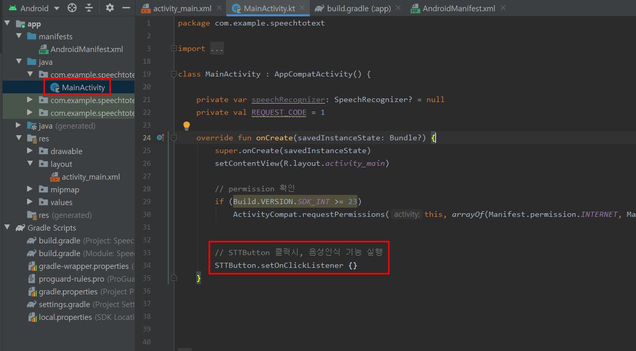
Task: Click the '// permission 확인' comment
Action: click(255, 189)
